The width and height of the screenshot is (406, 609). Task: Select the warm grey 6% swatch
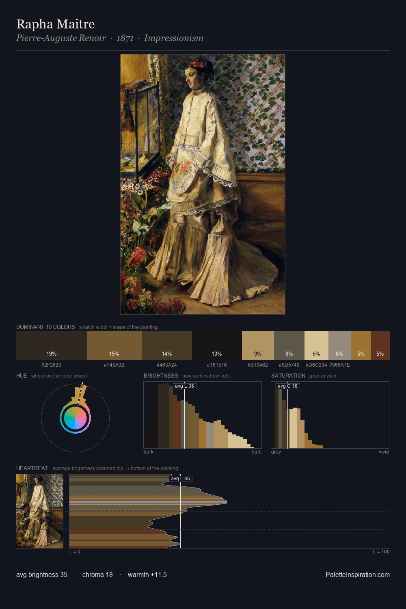339,346
